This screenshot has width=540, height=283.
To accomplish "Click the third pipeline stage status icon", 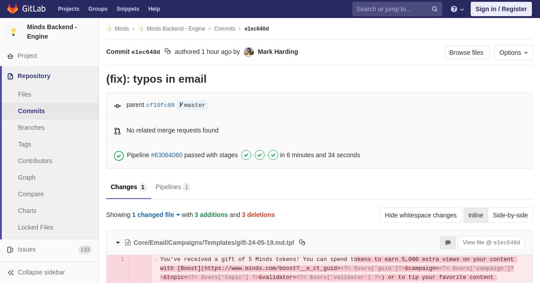I will coord(273,155).
